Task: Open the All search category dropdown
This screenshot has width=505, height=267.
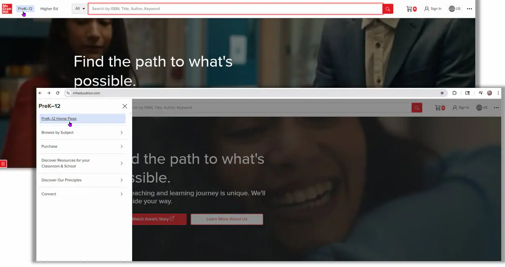Action: 79,8
